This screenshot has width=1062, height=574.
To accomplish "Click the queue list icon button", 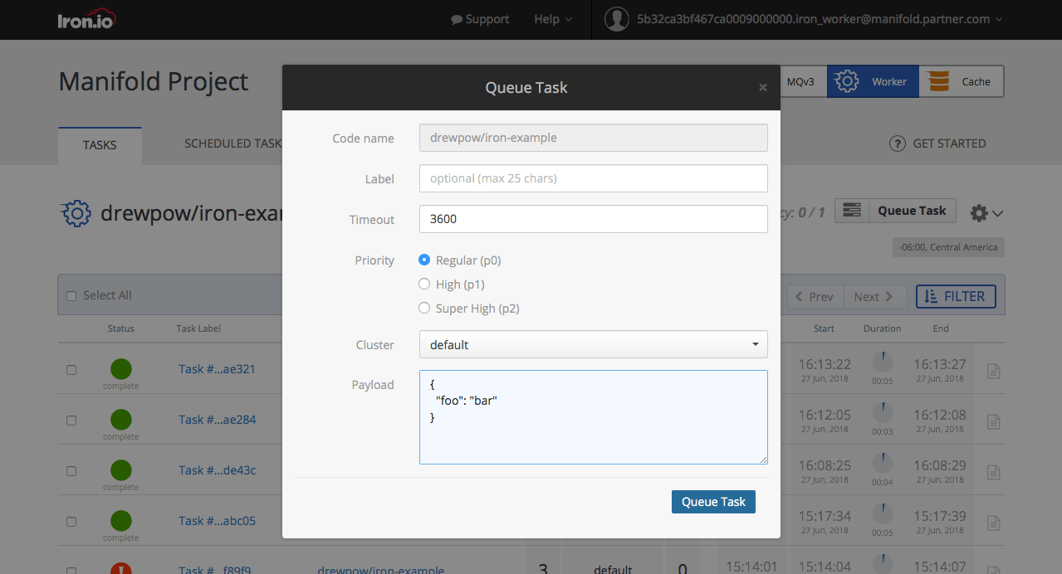I will (x=852, y=211).
